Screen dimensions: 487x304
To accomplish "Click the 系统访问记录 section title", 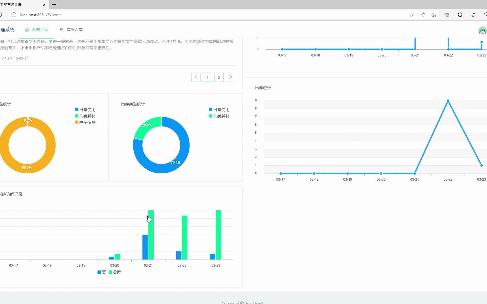I will point(11,194).
